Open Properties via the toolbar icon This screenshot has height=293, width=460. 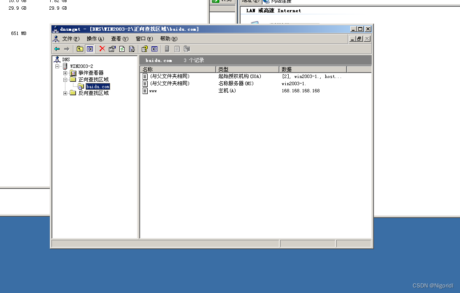point(112,49)
